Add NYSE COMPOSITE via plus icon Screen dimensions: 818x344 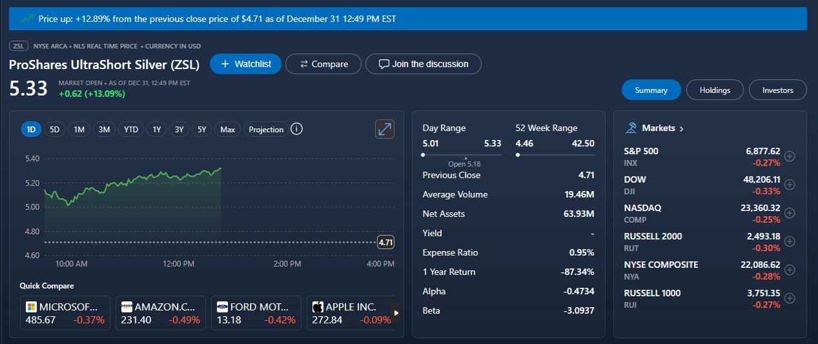(x=789, y=270)
